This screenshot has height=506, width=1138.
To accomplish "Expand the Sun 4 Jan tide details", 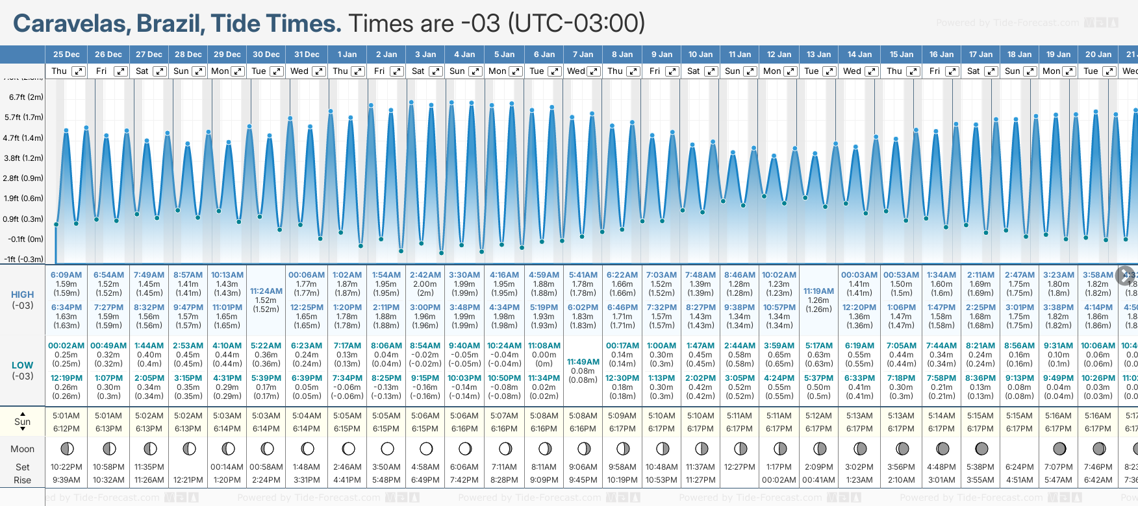I will pyautogui.click(x=475, y=71).
